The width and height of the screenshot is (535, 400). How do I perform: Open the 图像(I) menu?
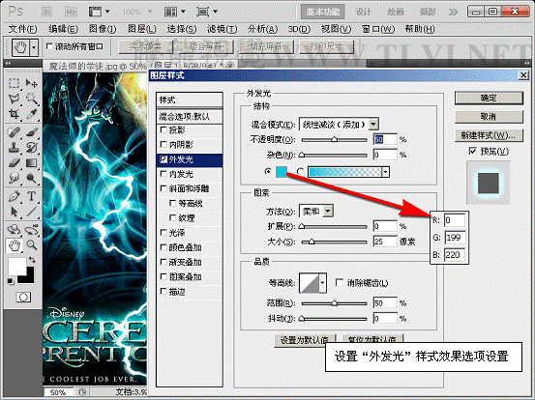point(103,29)
